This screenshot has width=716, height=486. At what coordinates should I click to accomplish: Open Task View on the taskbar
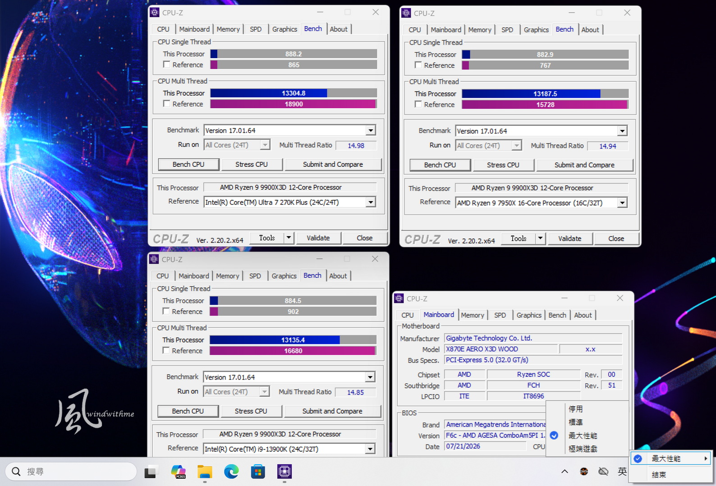coord(151,472)
